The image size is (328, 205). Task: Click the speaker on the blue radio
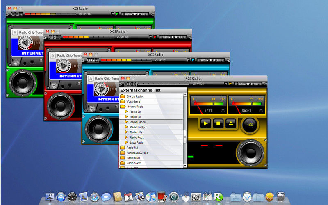pos(98,129)
